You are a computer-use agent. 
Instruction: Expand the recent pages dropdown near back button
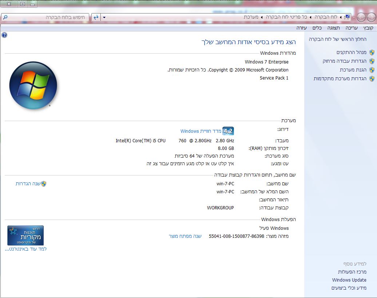click(354, 18)
